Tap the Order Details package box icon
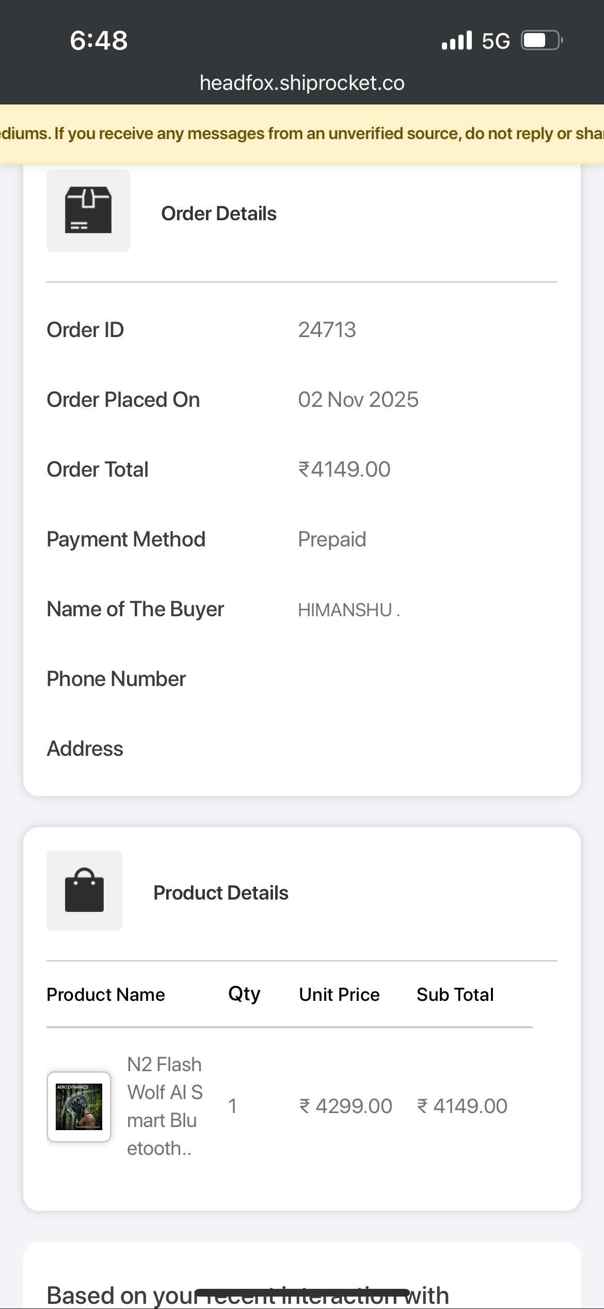The image size is (604, 1309). [x=88, y=210]
